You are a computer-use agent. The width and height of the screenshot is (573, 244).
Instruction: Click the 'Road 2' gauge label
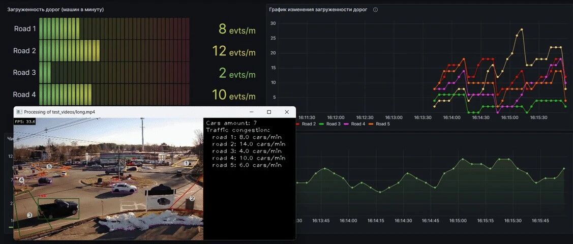[24, 51]
